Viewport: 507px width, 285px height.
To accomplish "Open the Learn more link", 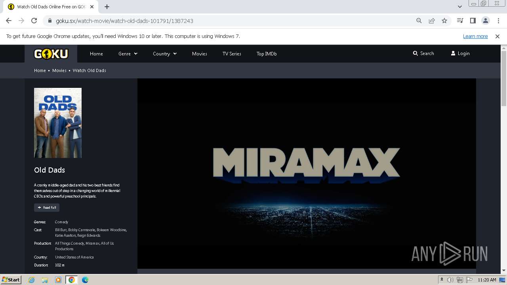I will [x=475, y=36].
